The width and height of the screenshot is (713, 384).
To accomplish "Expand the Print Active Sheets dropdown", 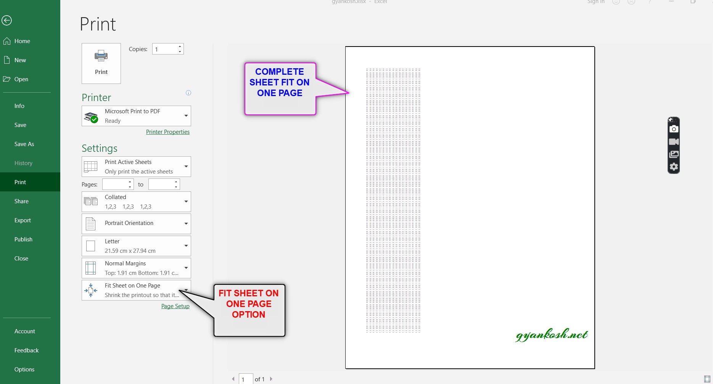I will point(136,167).
